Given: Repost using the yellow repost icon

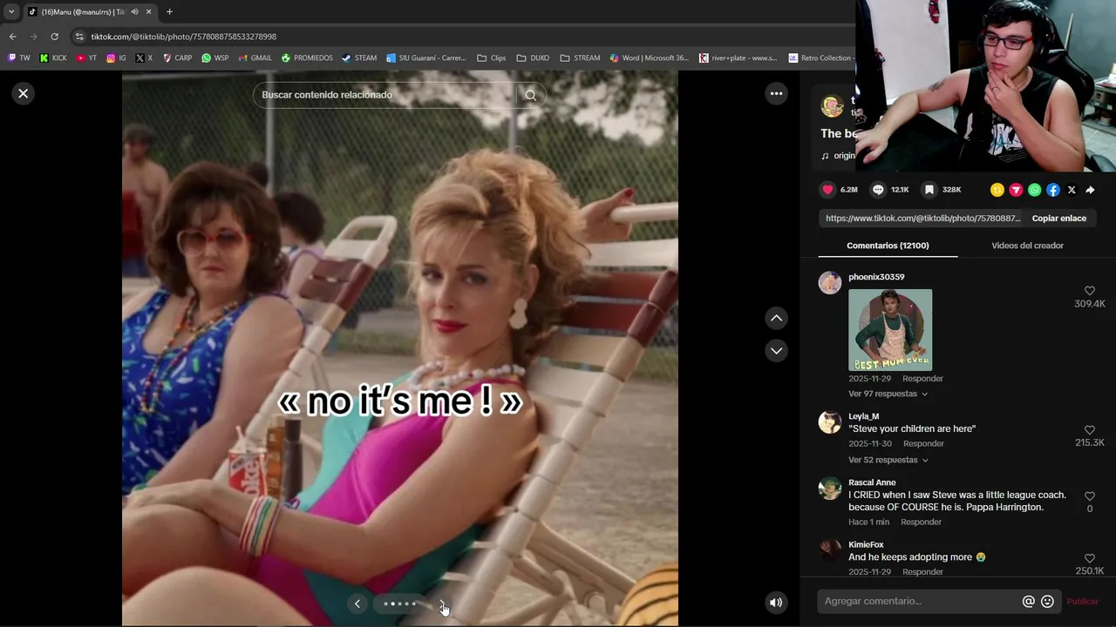Looking at the screenshot, I should coord(997,190).
